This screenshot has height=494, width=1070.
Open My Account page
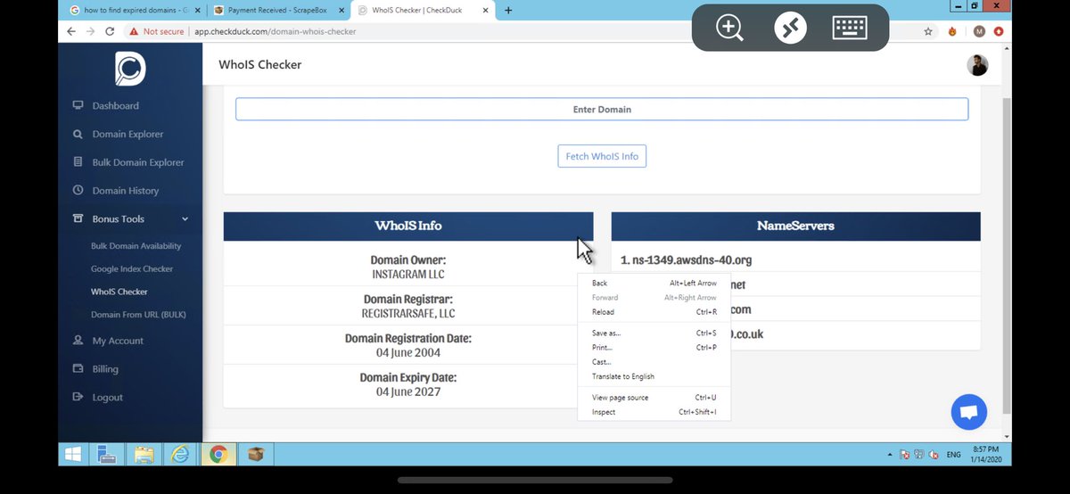click(118, 341)
